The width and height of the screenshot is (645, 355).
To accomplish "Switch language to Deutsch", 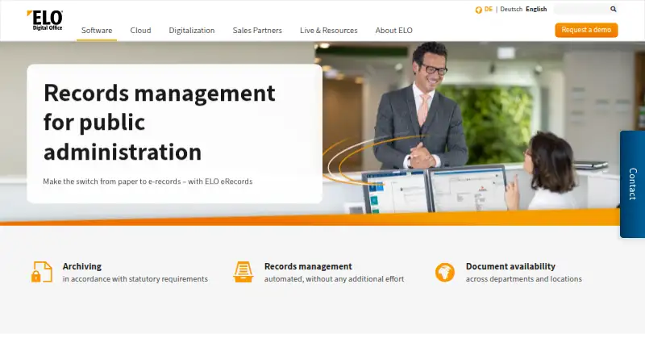I will pos(511,9).
